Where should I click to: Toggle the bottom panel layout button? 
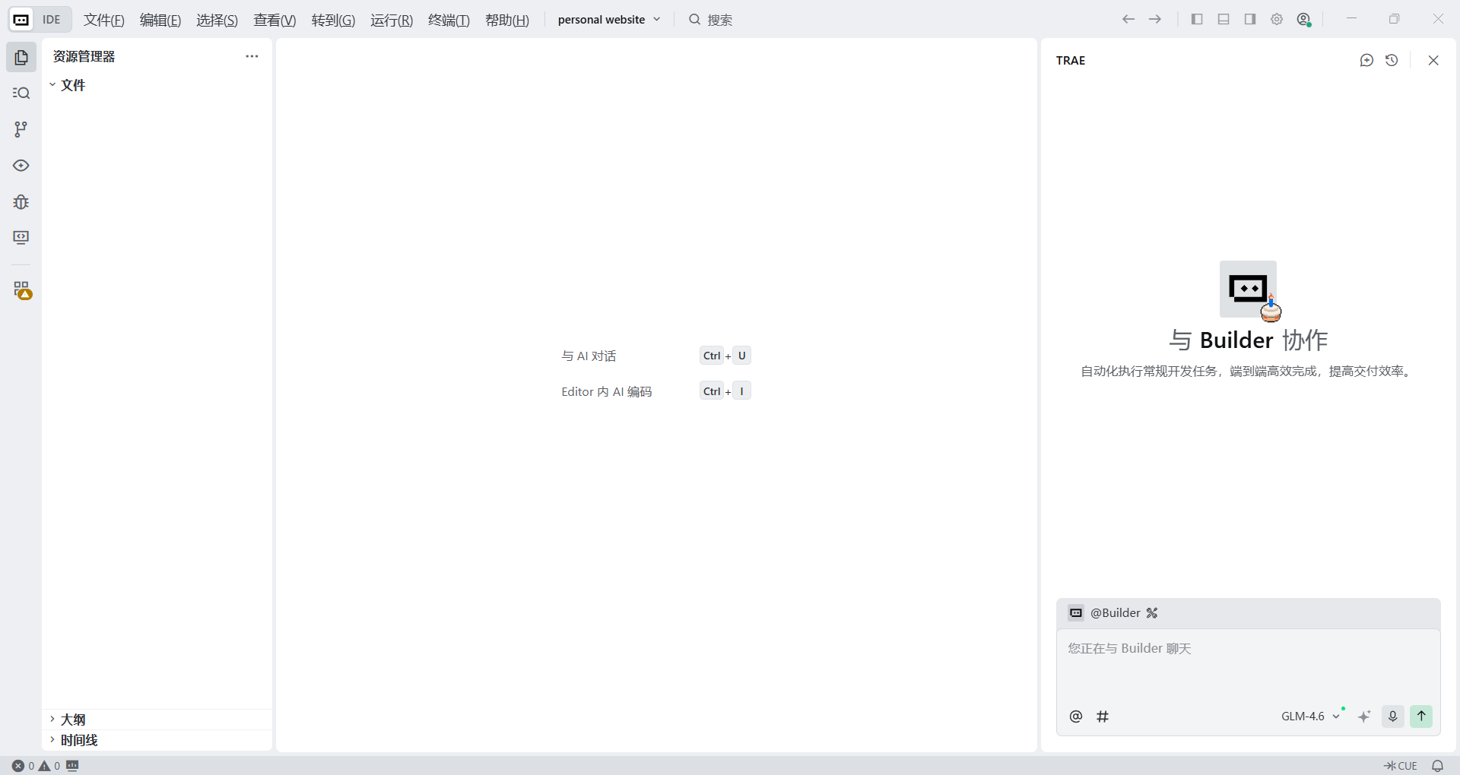1224,20
